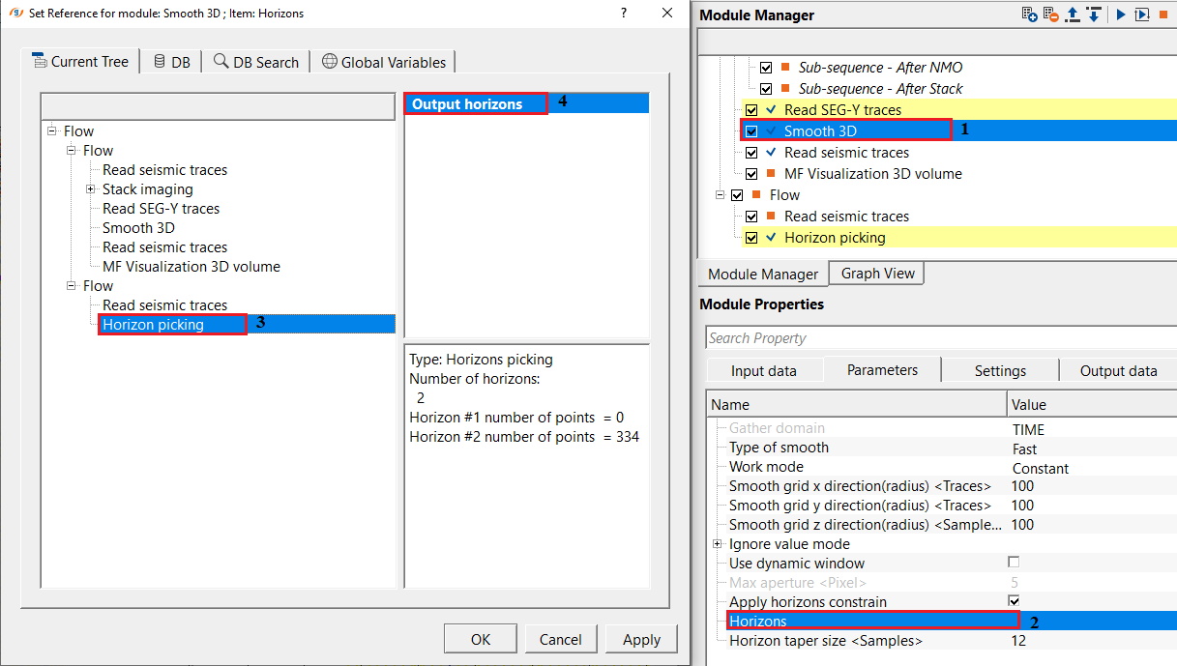Viewport: 1177px width, 666px height.
Task: Toggle the Sub-sequence - After NMO checkbox
Action: [x=766, y=68]
